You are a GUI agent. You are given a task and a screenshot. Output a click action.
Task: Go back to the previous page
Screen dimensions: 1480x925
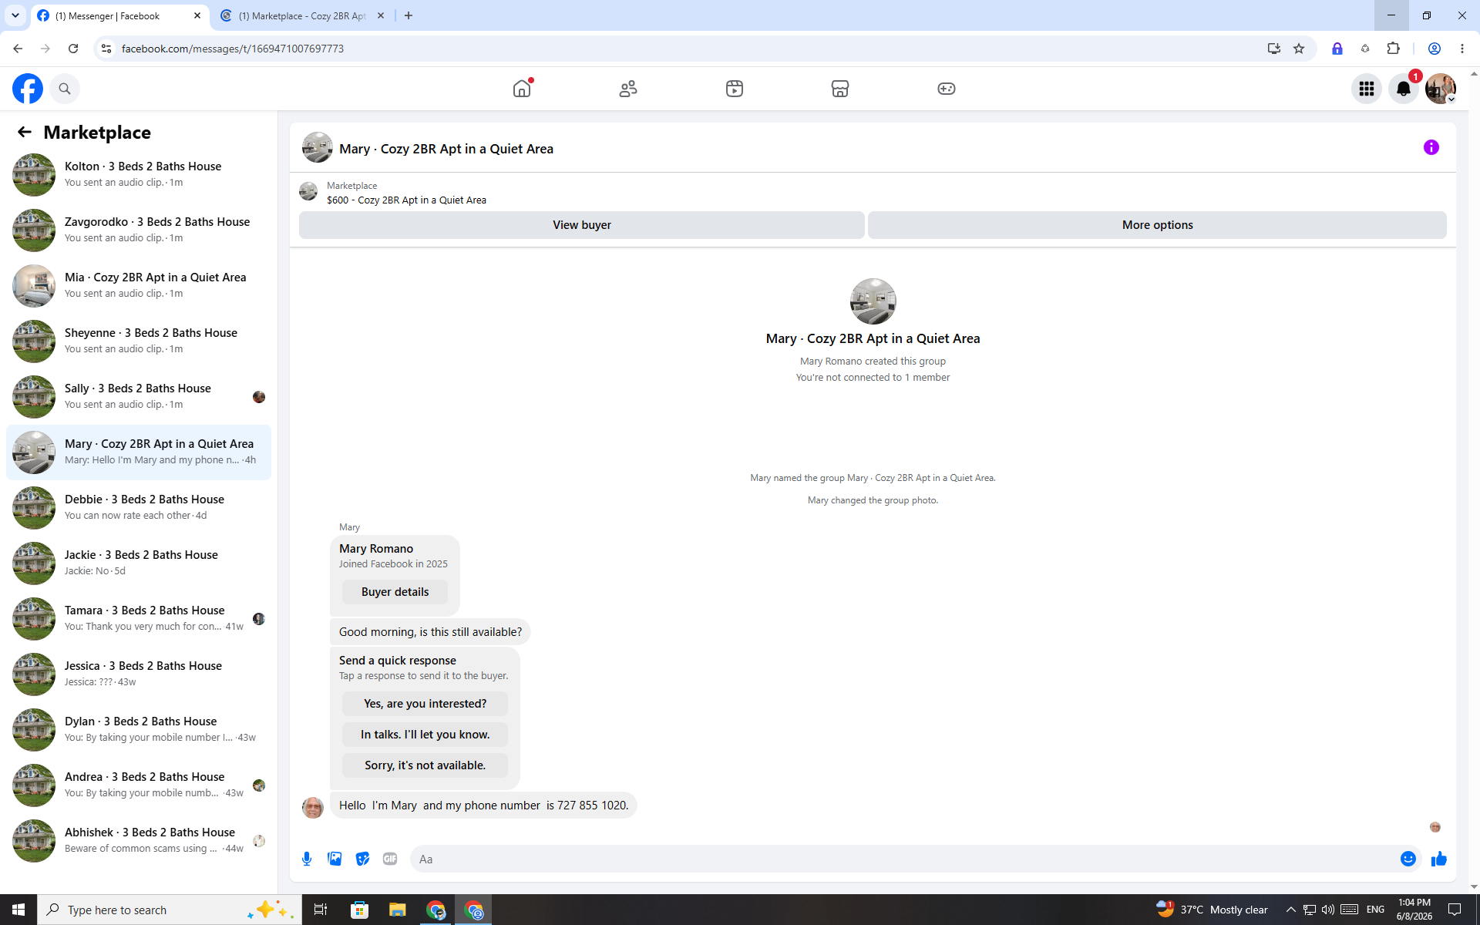tap(18, 49)
